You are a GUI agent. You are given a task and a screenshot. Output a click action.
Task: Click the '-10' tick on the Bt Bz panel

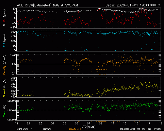(13, 27)
